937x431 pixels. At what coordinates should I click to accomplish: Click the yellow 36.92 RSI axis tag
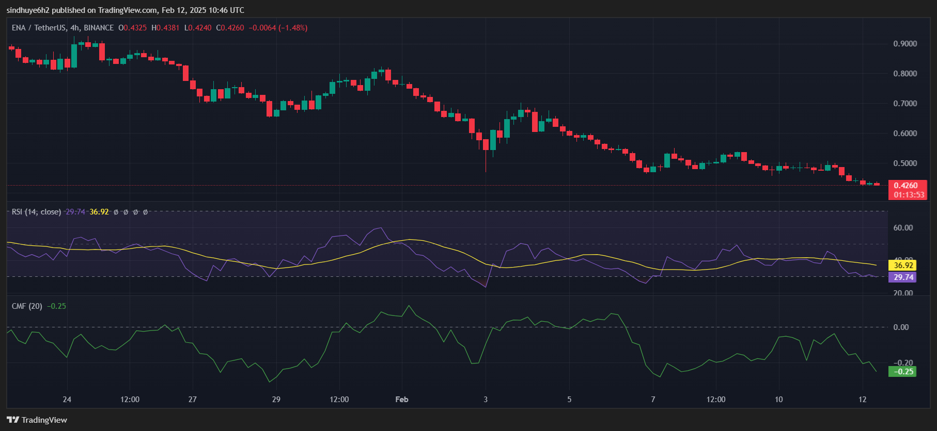pos(903,266)
